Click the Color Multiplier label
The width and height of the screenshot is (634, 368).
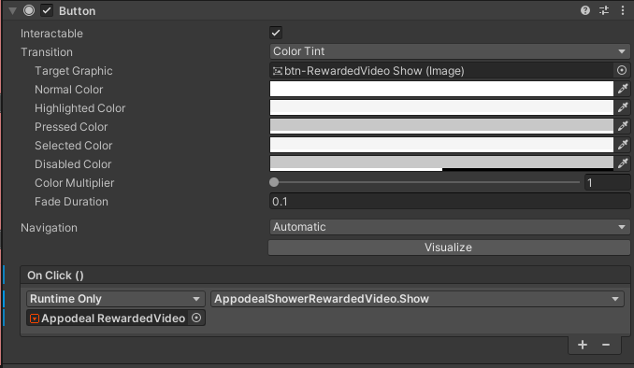[x=75, y=183]
